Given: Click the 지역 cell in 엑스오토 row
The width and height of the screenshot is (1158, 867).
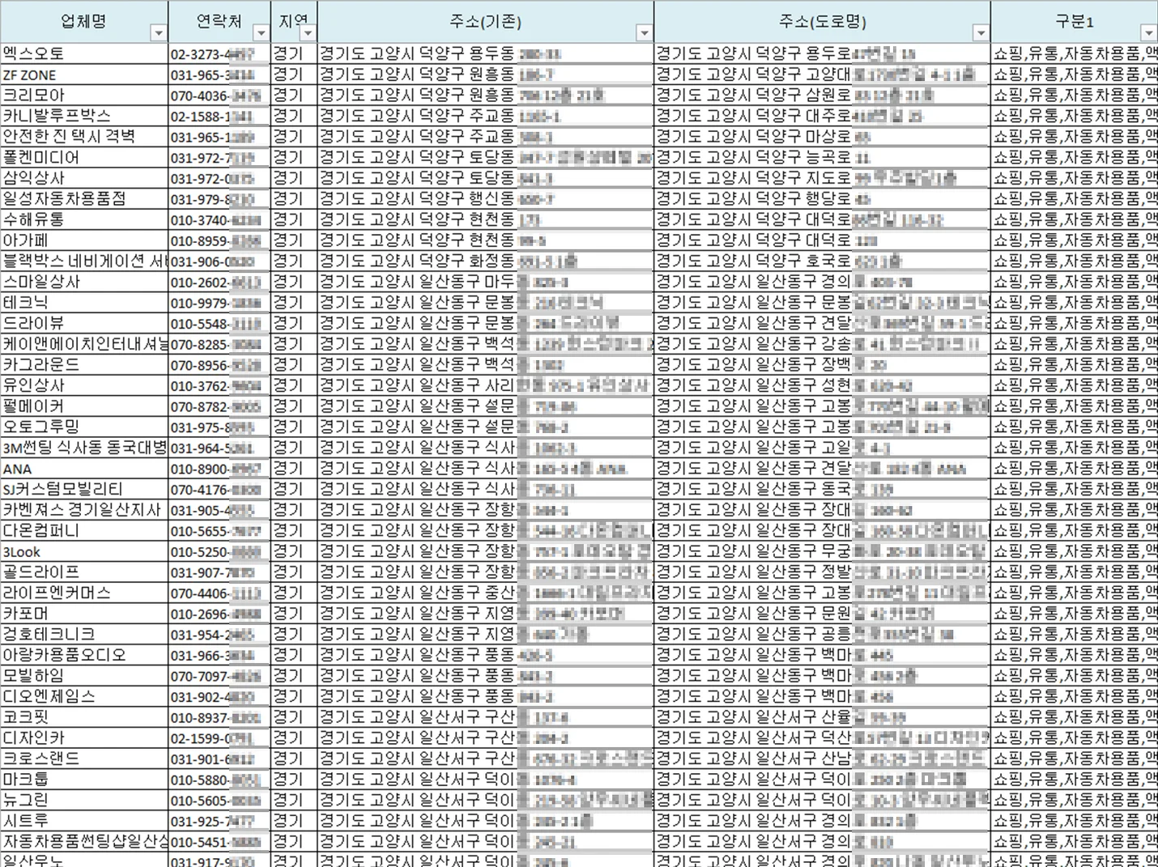Looking at the screenshot, I should click(294, 54).
